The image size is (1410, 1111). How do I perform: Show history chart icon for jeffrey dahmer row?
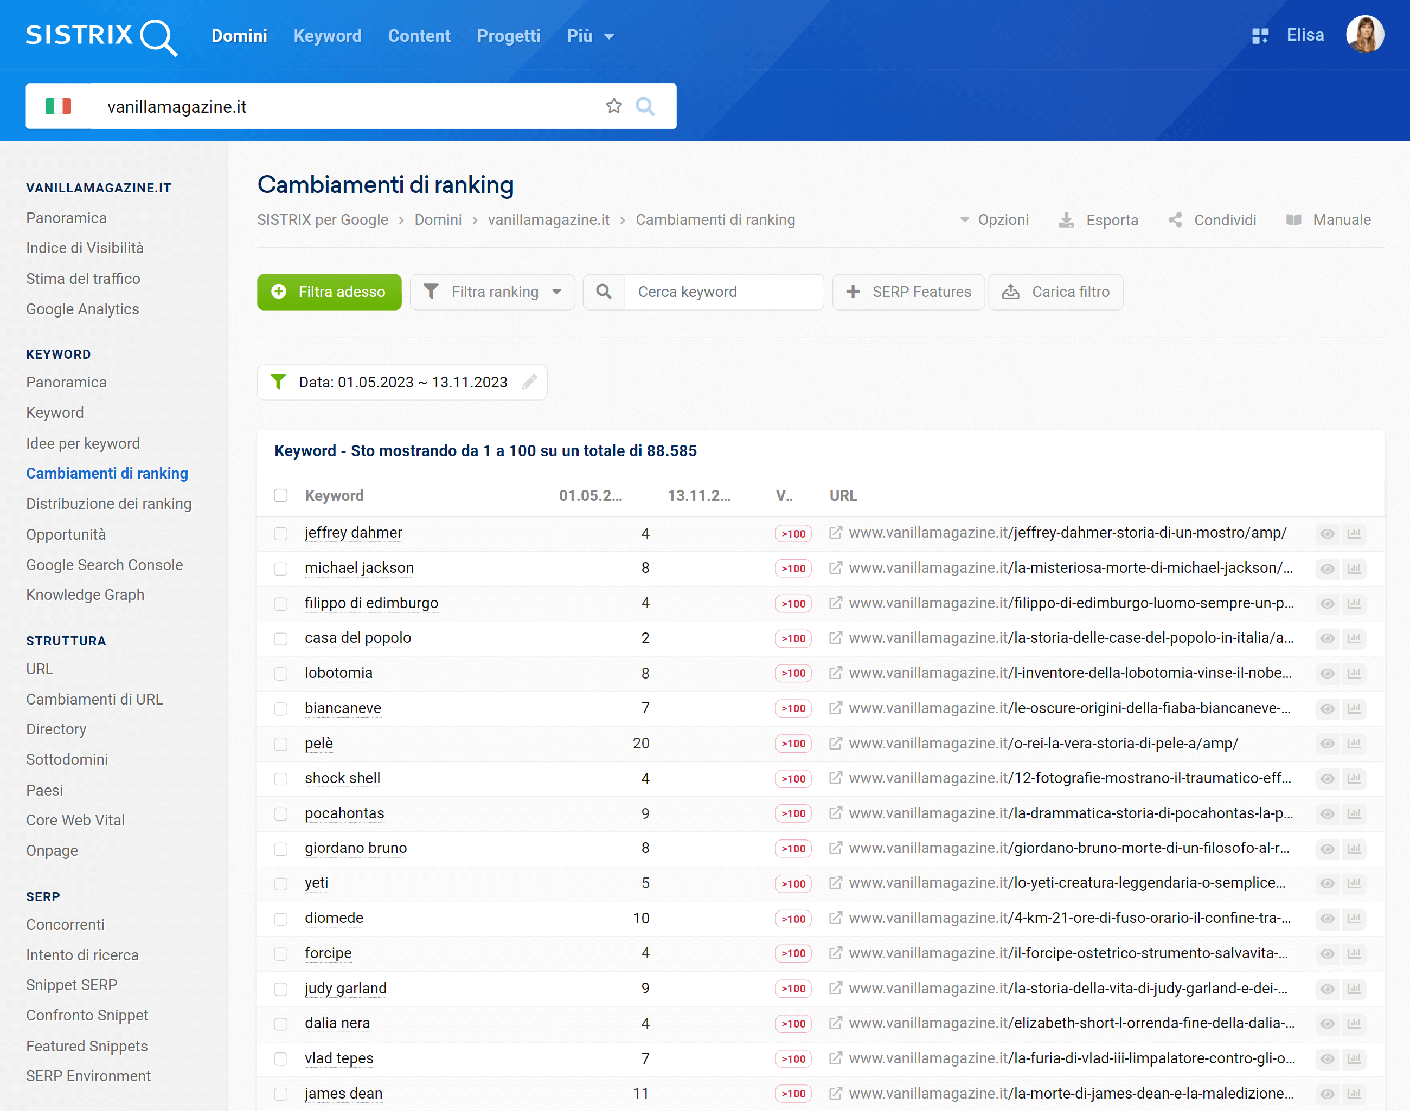click(1354, 533)
